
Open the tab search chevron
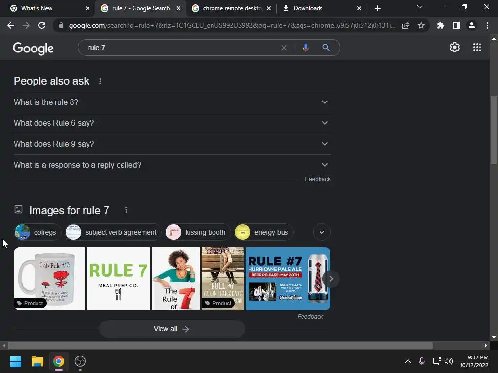coord(420,7)
